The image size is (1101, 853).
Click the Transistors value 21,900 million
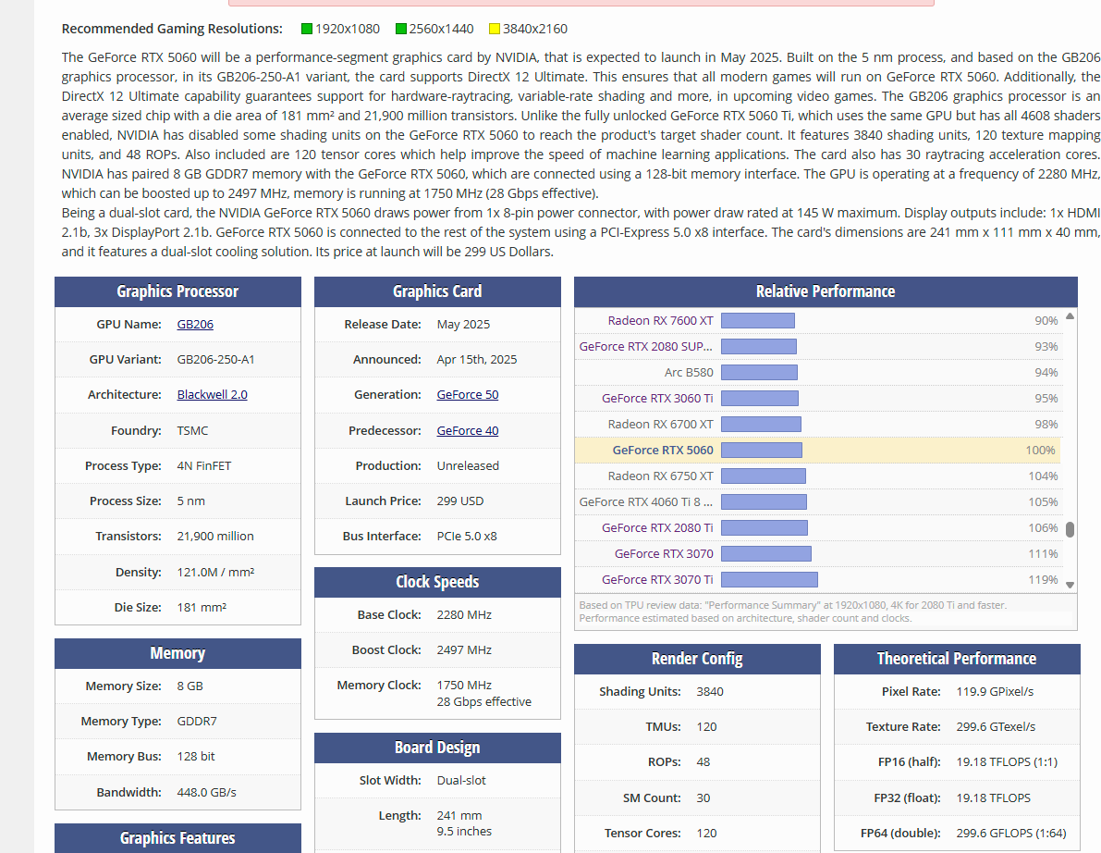(x=215, y=536)
